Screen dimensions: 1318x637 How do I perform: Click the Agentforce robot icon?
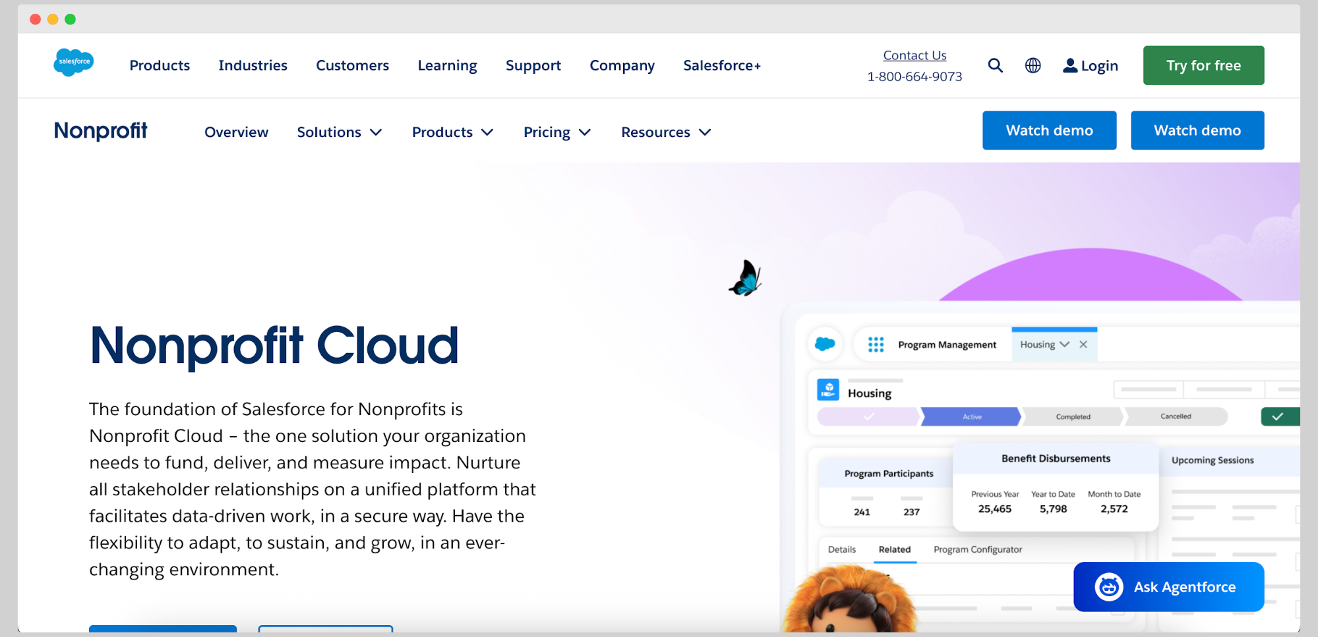point(1109,586)
